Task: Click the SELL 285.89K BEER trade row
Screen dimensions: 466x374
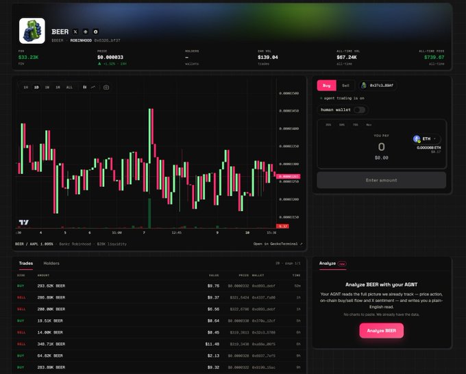Action: 159,297
